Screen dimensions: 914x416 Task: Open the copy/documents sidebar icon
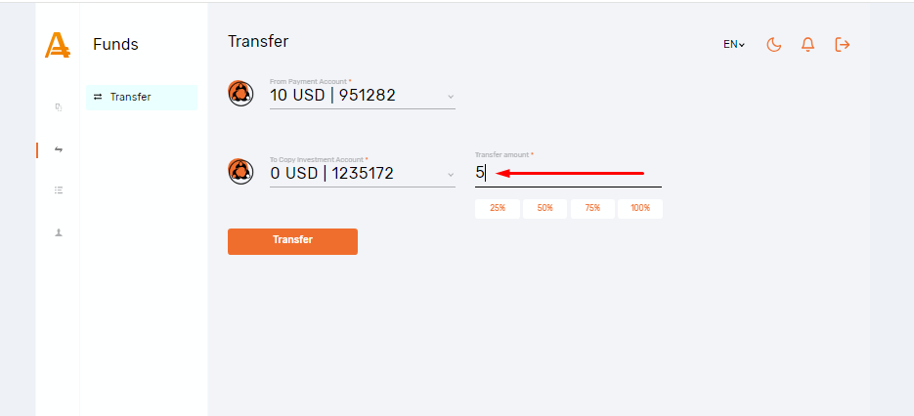coord(59,107)
